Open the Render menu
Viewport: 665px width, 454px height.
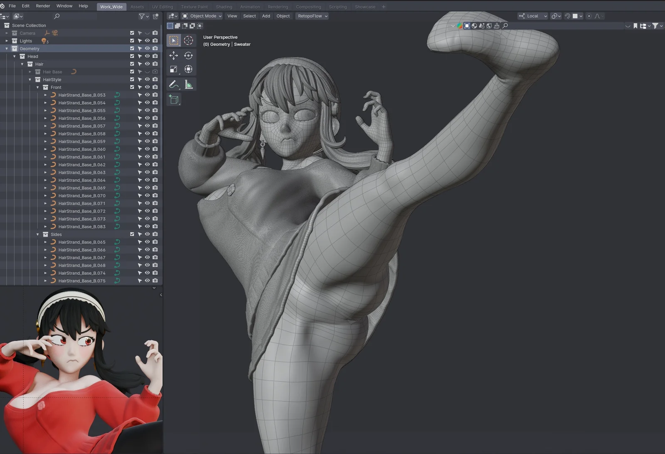(x=42, y=6)
